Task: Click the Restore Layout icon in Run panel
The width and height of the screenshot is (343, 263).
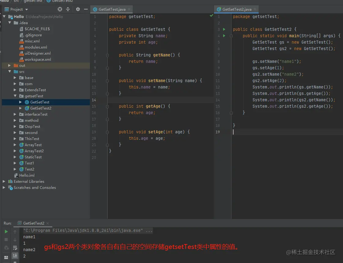Action: tap(6, 257)
